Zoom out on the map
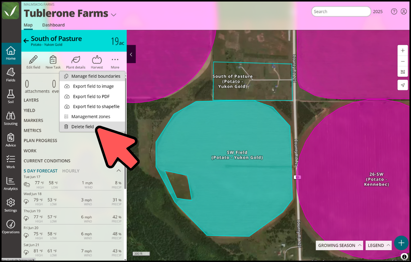Screen dimensions: 411x262 pyautogui.click(x=403, y=61)
